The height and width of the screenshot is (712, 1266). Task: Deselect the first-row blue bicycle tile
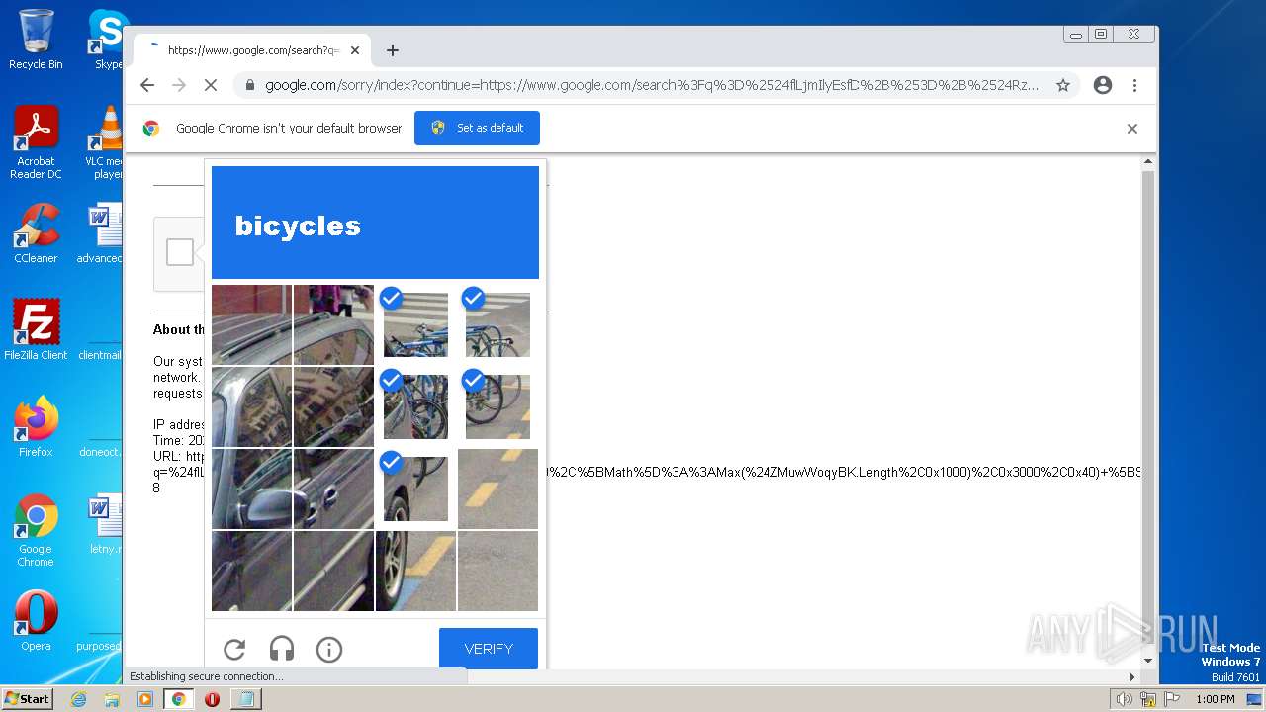pyautogui.click(x=415, y=324)
